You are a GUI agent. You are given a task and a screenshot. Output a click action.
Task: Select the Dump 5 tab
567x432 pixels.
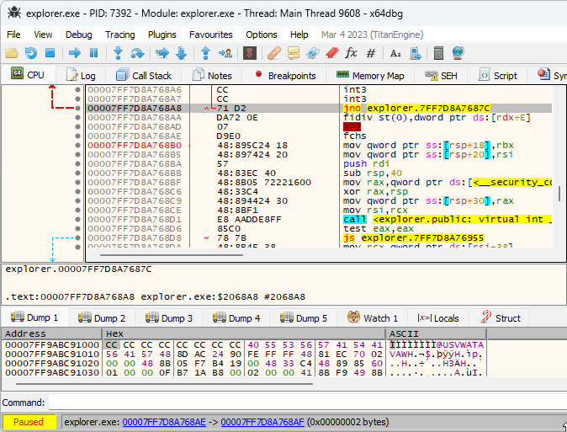pos(304,318)
